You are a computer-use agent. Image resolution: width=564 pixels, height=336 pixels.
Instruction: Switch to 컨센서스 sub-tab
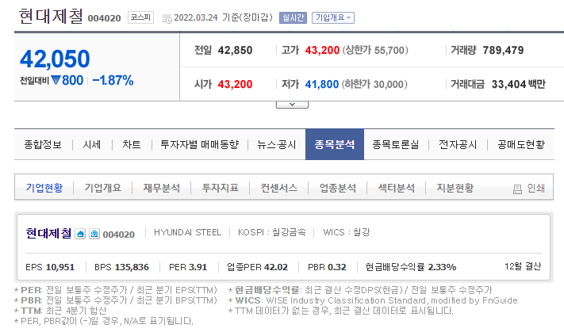pyautogui.click(x=278, y=188)
